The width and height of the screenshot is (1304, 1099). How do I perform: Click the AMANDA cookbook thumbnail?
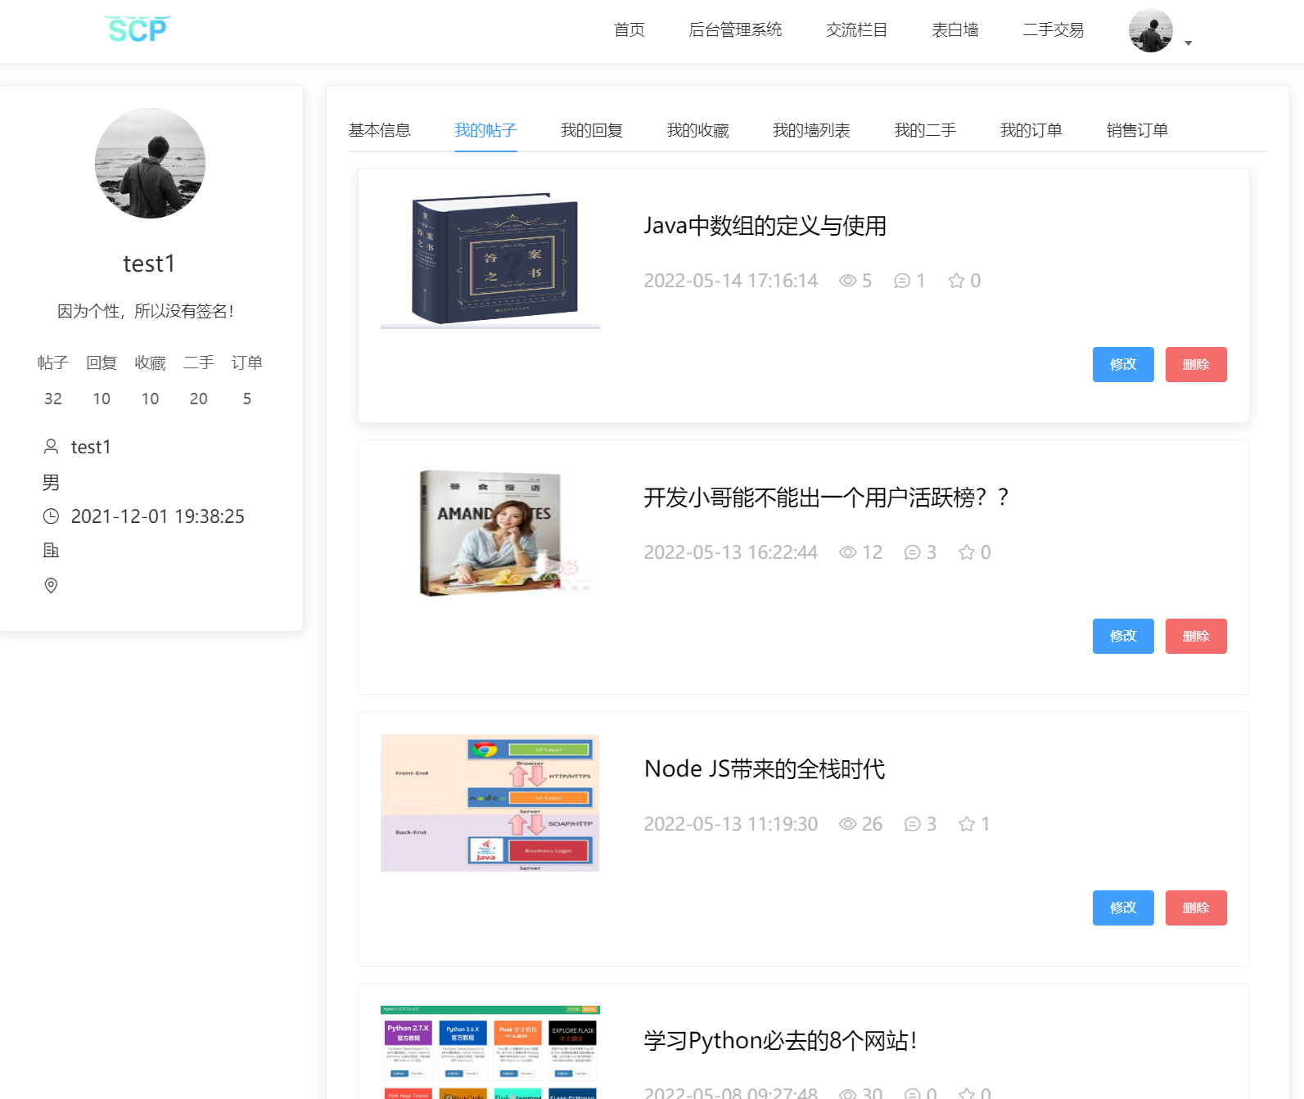pos(490,532)
